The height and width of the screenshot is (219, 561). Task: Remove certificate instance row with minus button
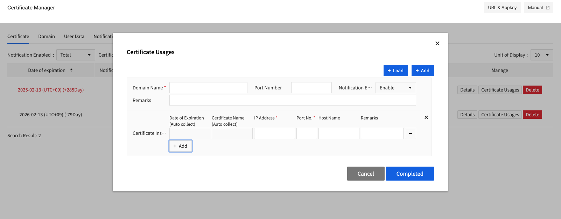point(410,133)
